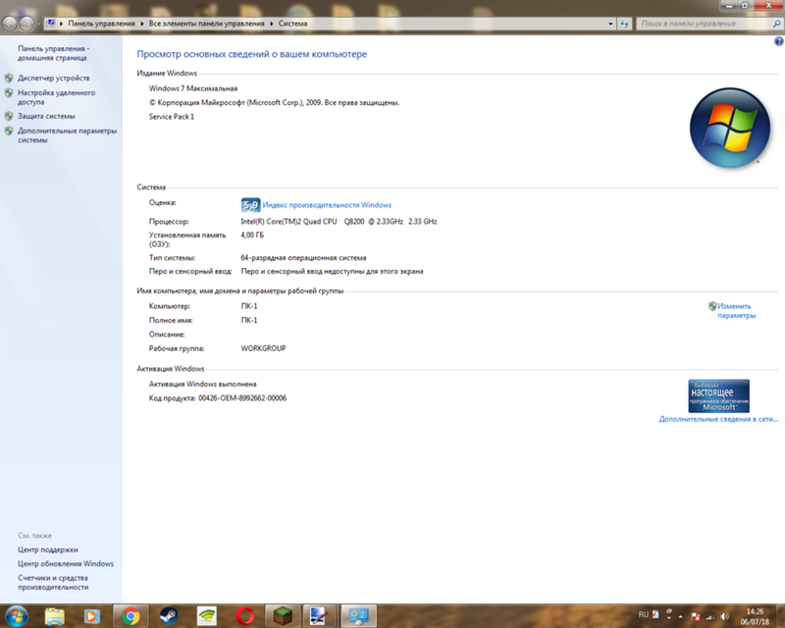
Task: Expand the root arrow next to address icon
Action: [x=61, y=24]
